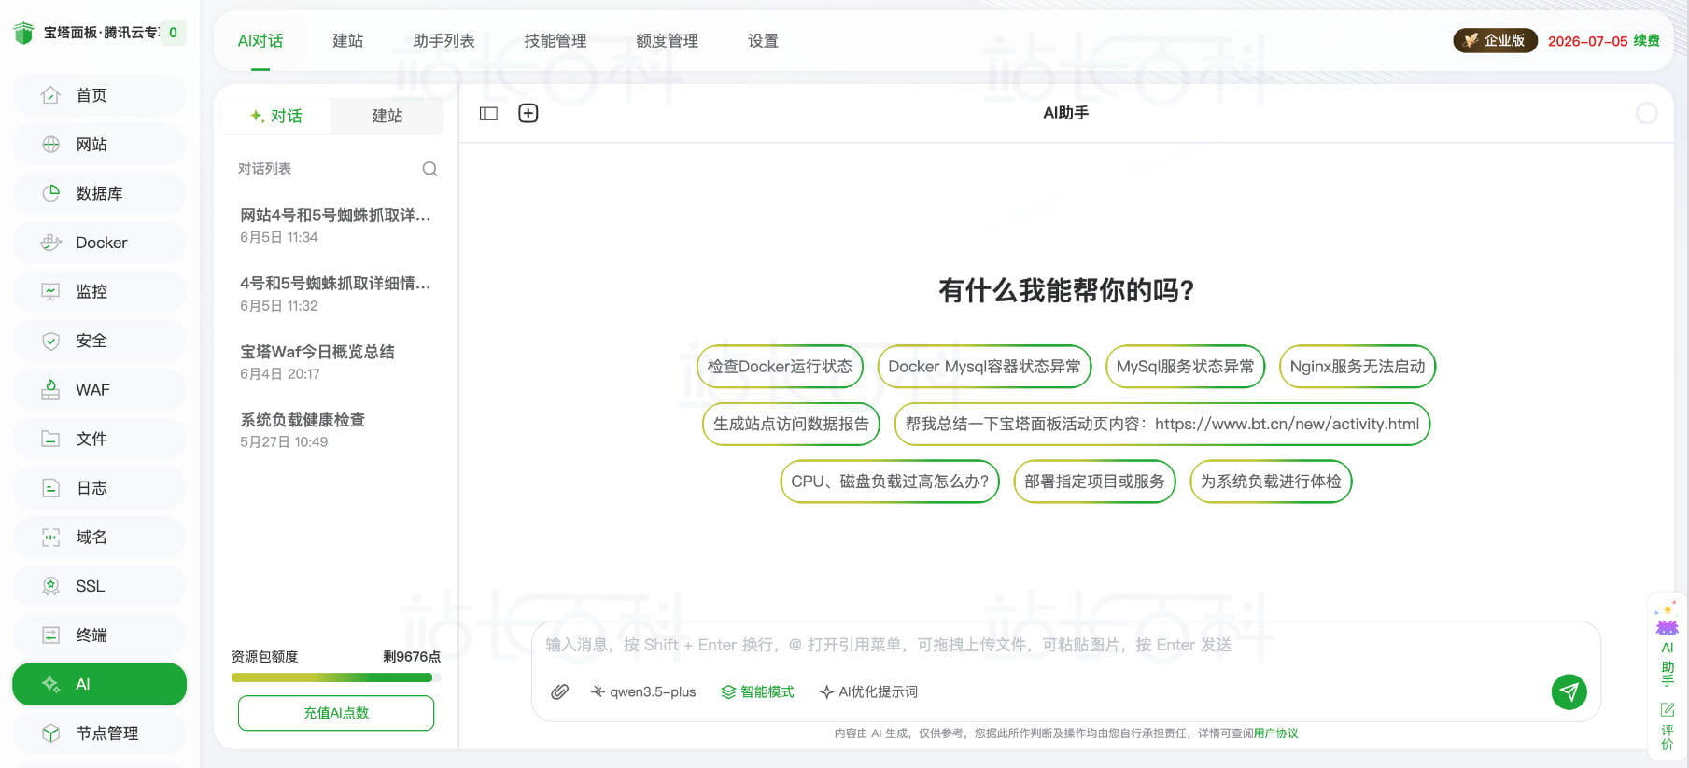Click the search icon in 对话列表
The height and width of the screenshot is (768, 1689).
(x=429, y=169)
